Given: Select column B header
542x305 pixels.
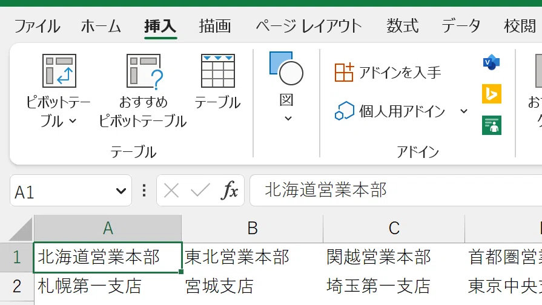Looking at the screenshot, I should click(x=253, y=229).
